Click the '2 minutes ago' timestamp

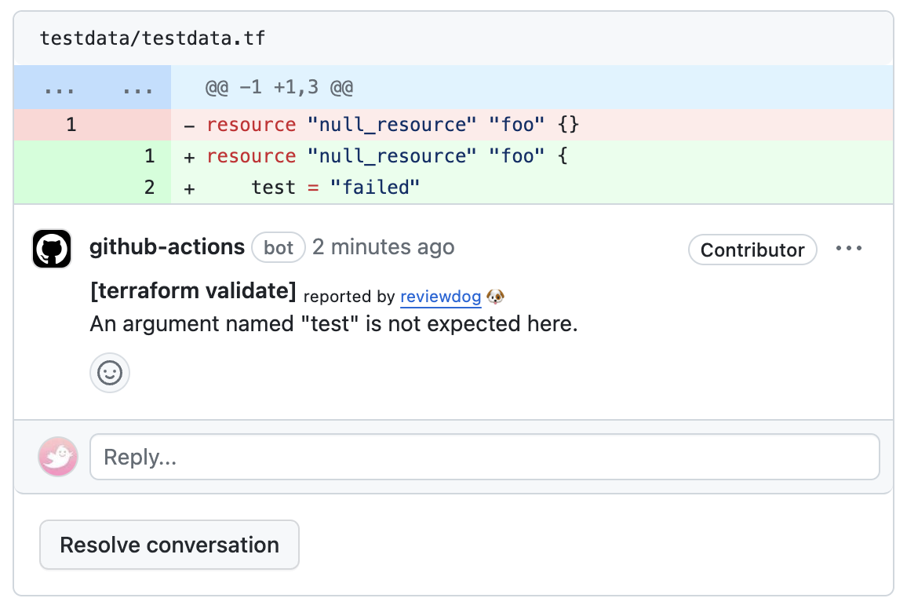tap(383, 247)
